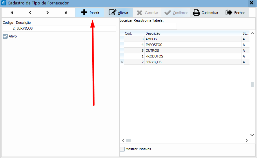Go to next record arrow
Image resolution: width=260 pixels, height=161 pixels.
click(48, 13)
